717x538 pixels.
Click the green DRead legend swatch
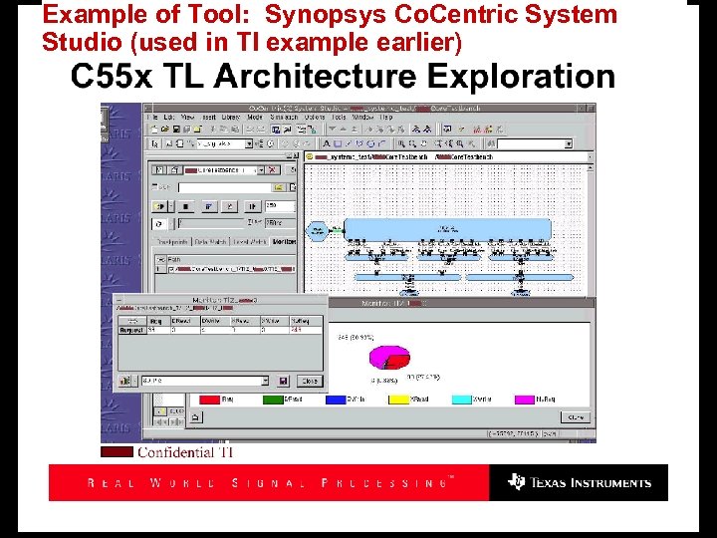click(273, 400)
